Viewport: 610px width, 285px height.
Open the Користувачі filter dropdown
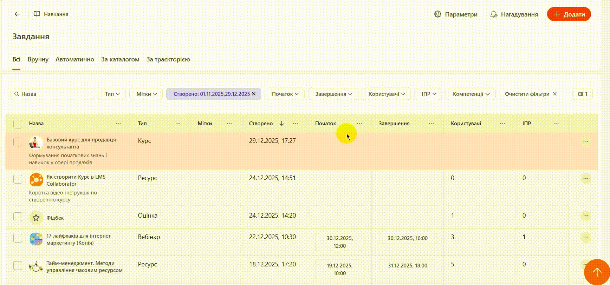click(387, 94)
